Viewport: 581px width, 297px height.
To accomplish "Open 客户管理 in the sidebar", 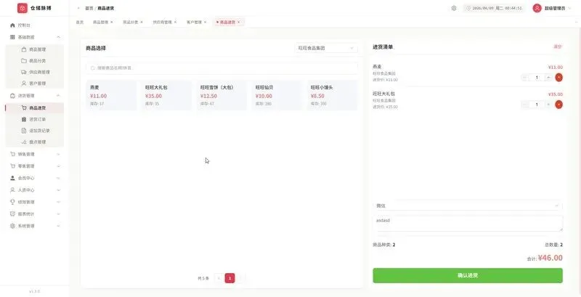I will pos(34,84).
